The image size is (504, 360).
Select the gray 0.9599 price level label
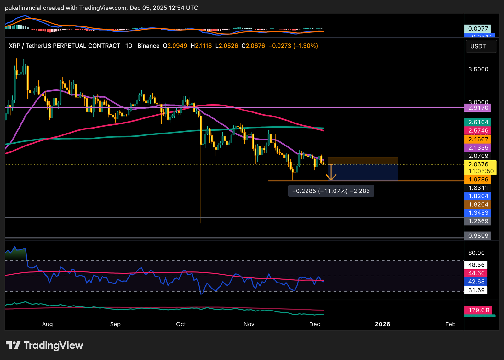(478, 236)
